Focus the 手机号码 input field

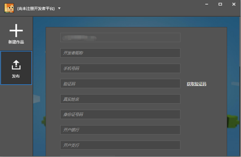(120, 68)
